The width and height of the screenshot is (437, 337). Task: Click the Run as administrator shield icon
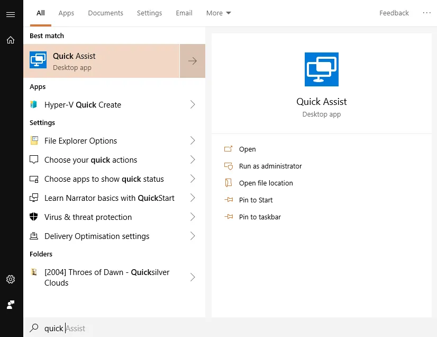click(x=229, y=166)
